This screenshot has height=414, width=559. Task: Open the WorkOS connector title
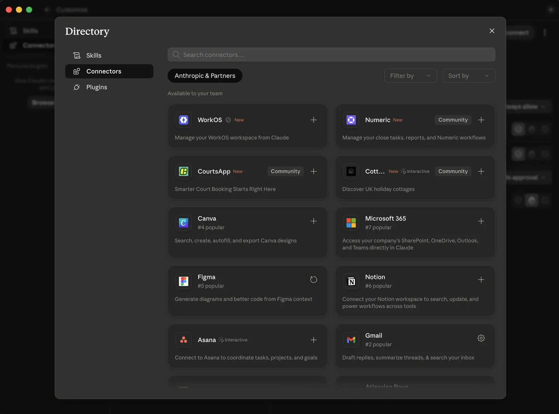pos(210,120)
